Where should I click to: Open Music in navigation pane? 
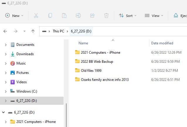click(x=21, y=63)
